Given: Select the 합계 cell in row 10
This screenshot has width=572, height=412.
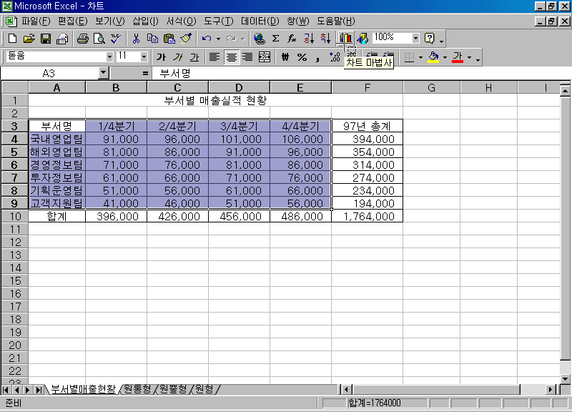Looking at the screenshot, I should [57, 217].
